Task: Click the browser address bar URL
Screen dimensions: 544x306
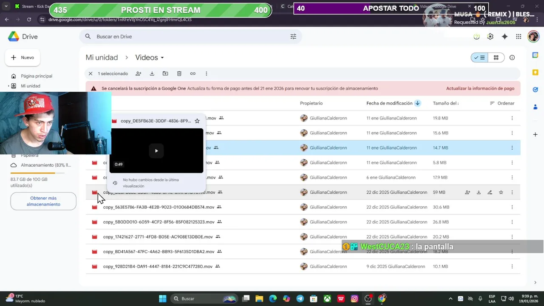Action: pos(120,20)
